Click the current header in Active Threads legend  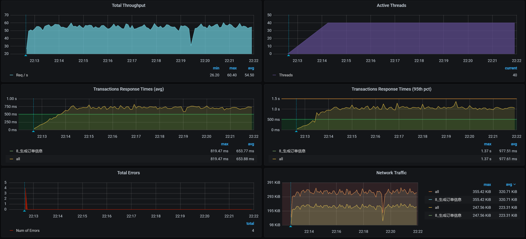tap(511, 68)
